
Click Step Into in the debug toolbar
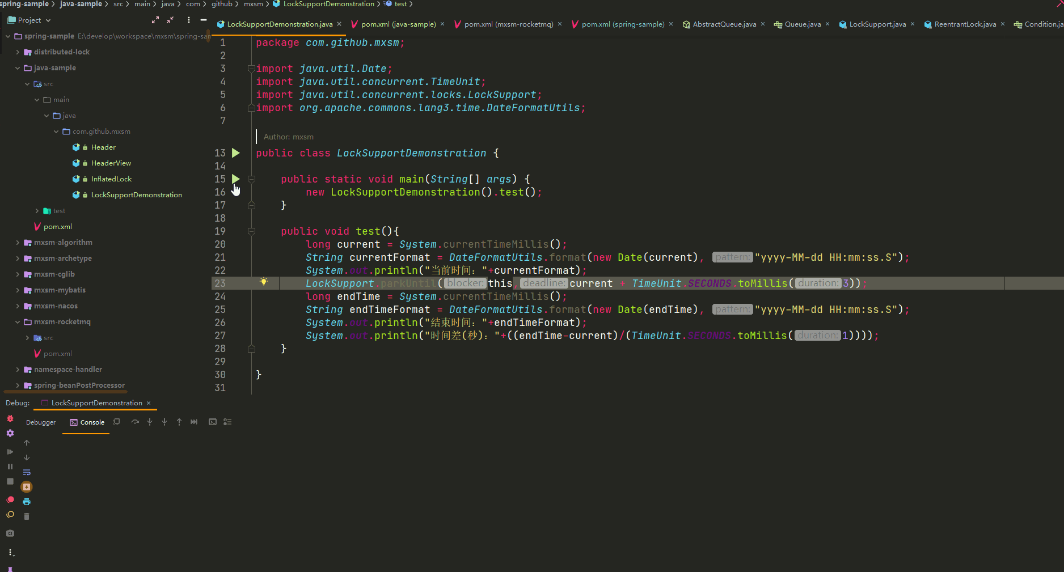149,422
